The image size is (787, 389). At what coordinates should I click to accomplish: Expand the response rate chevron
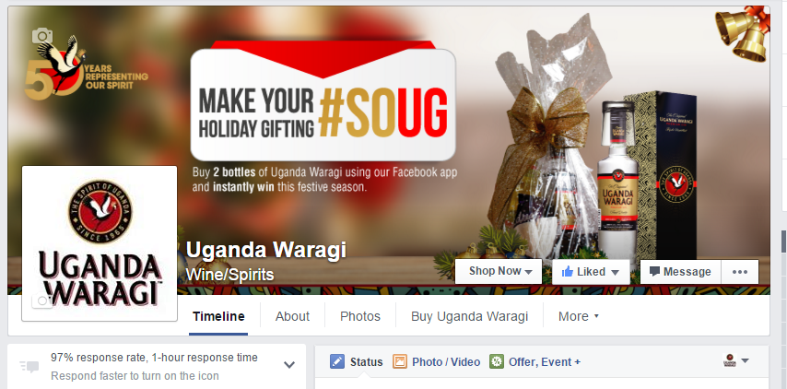click(289, 365)
